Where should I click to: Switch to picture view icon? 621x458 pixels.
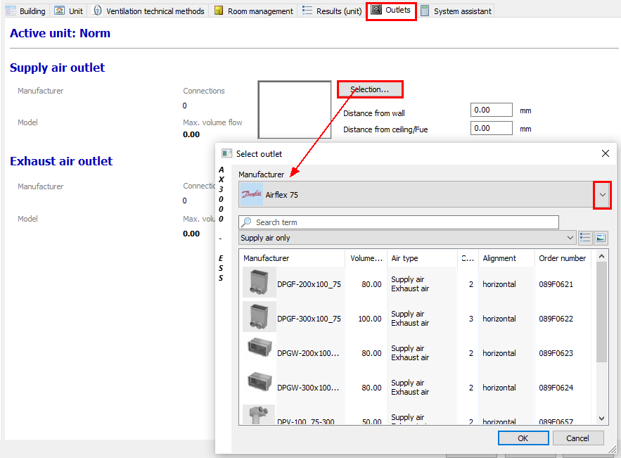(x=601, y=238)
